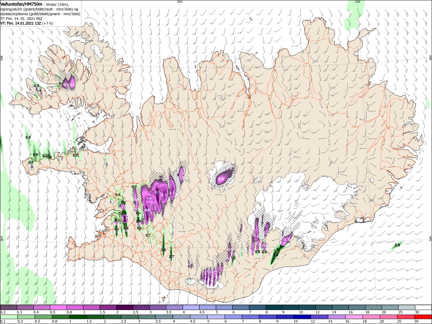The height and width of the screenshot is (324, 432).
Task: Select the white swatch after 30 in purple row
Action: tap(424, 307)
